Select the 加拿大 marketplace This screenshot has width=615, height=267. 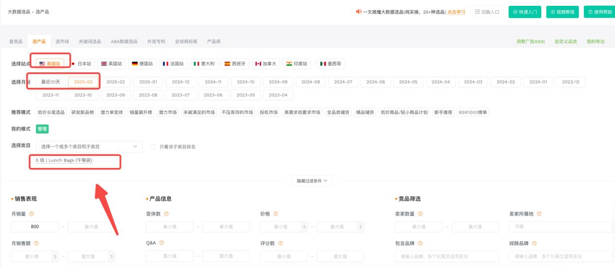tap(265, 64)
